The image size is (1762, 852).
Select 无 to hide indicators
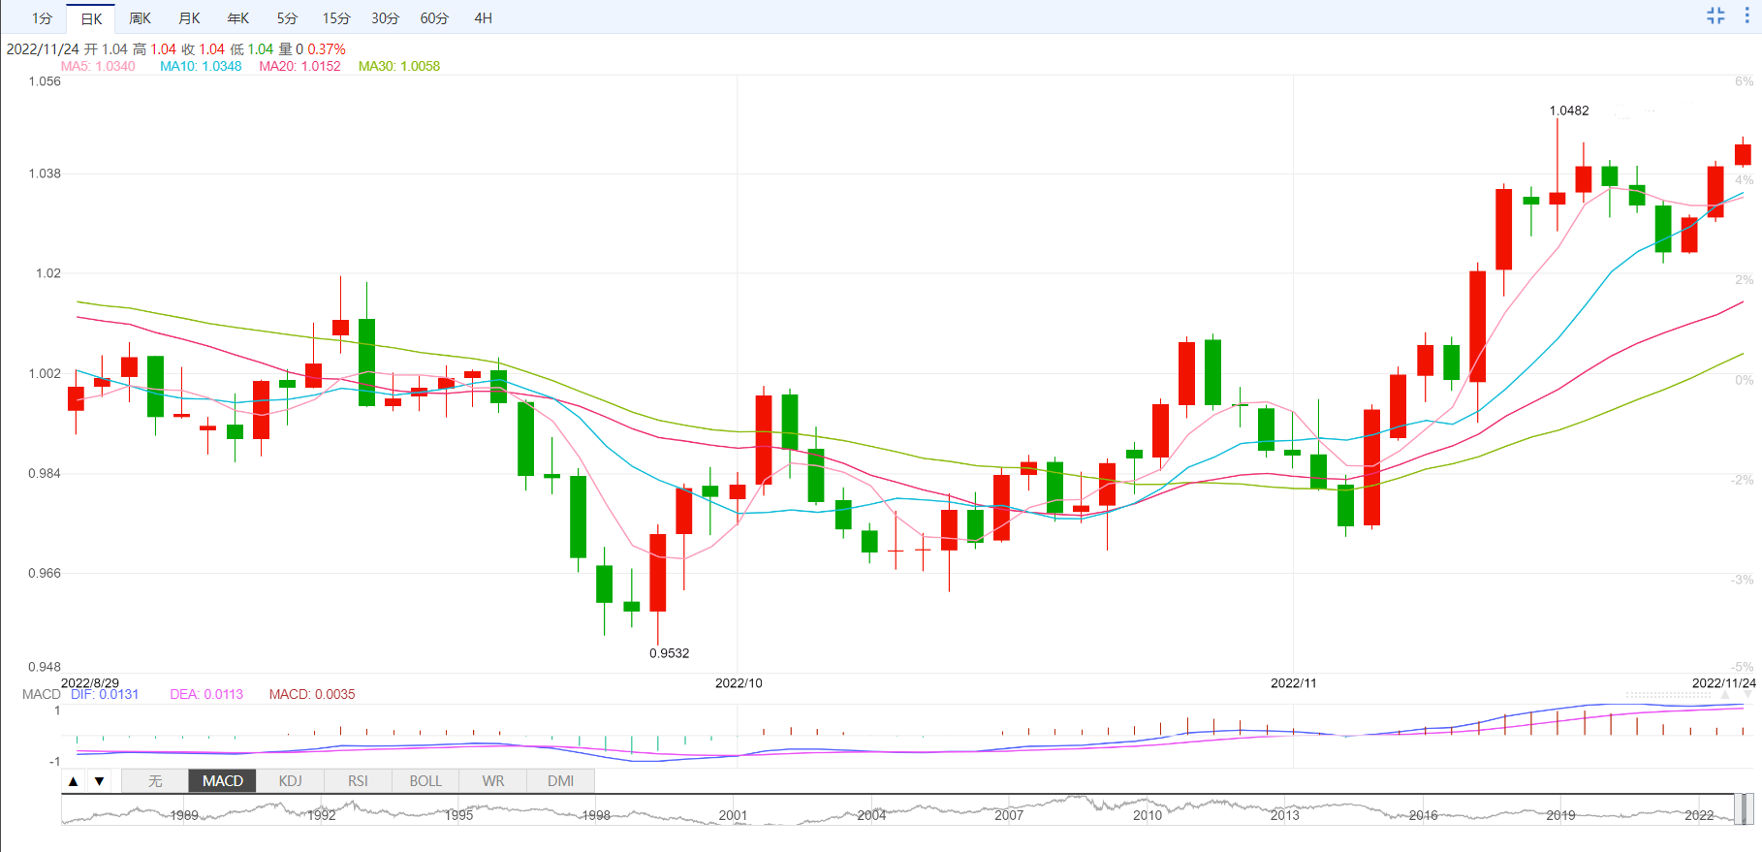coord(155,781)
